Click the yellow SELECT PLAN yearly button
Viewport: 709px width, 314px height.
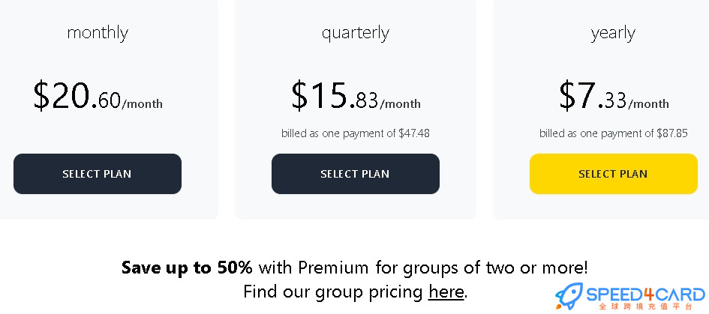point(614,174)
